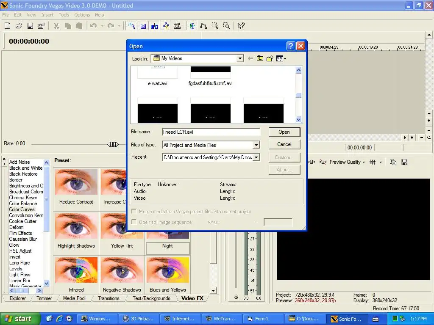Click Up One Level folder icon in Open dialog
The image size is (434, 325).
click(x=260, y=58)
